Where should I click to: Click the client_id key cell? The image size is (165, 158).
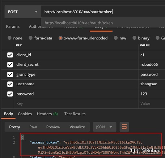76,55
